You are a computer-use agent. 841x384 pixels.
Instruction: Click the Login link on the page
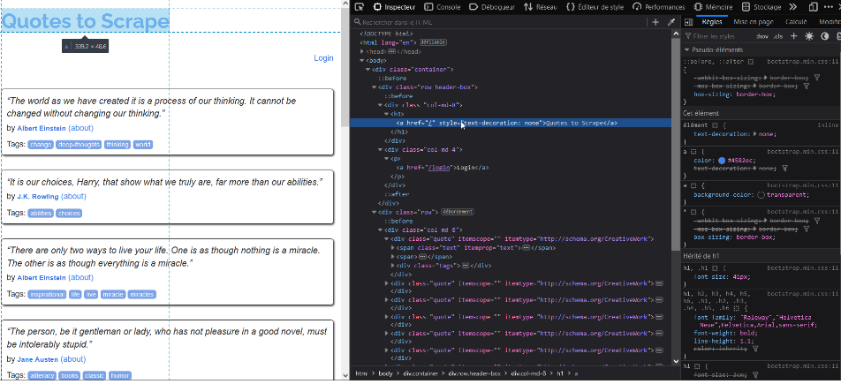pyautogui.click(x=323, y=58)
